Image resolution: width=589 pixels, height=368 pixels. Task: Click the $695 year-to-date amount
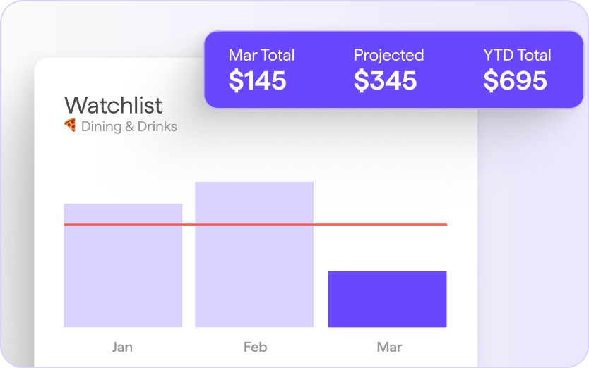tap(515, 80)
